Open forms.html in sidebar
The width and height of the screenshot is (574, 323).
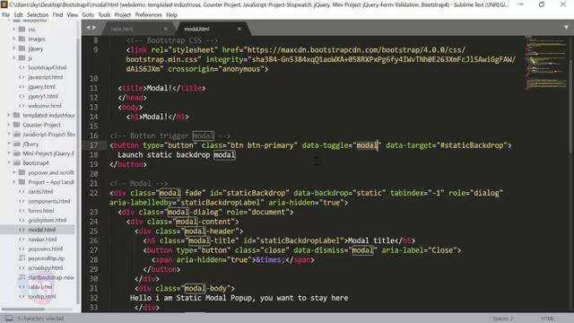(x=41, y=211)
